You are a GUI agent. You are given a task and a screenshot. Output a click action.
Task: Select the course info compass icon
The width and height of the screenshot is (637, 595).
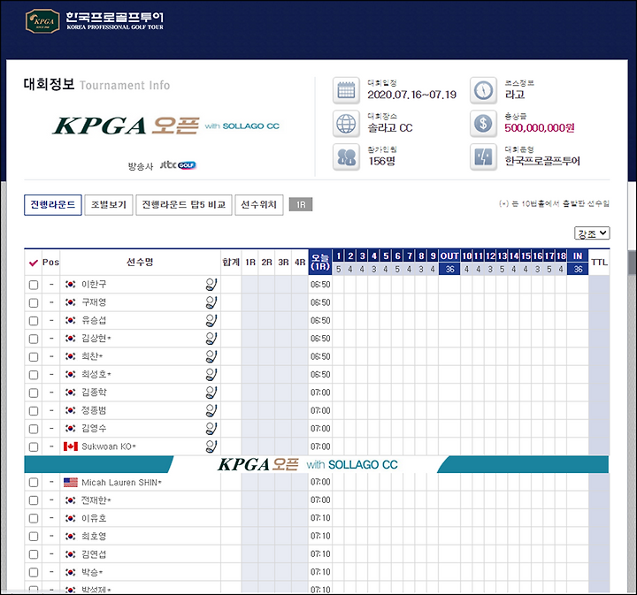click(483, 90)
